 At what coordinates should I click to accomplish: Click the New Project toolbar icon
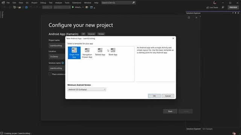(15, 7)
